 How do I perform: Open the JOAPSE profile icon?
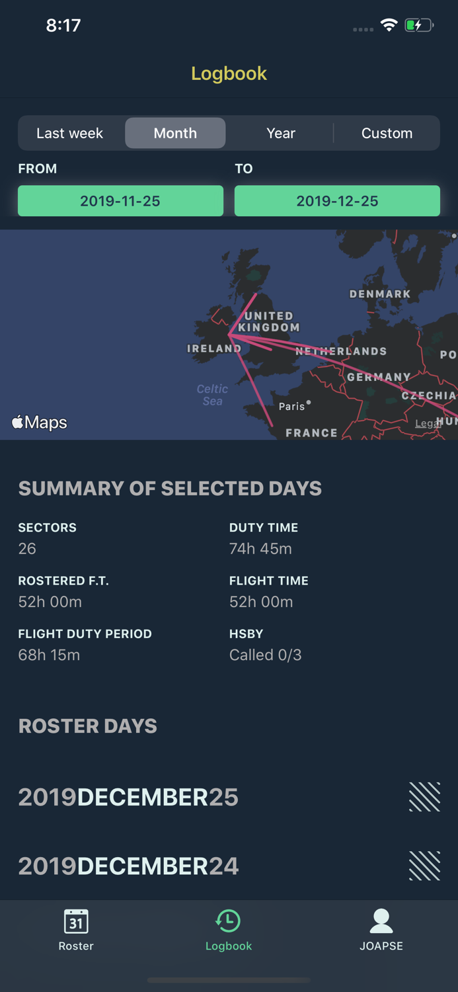(381, 921)
